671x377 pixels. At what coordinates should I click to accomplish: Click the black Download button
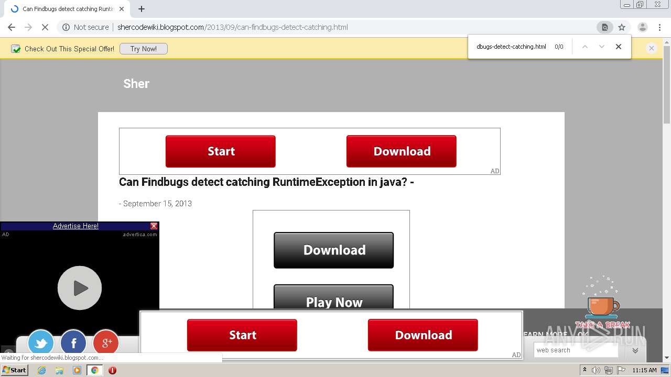click(x=334, y=250)
